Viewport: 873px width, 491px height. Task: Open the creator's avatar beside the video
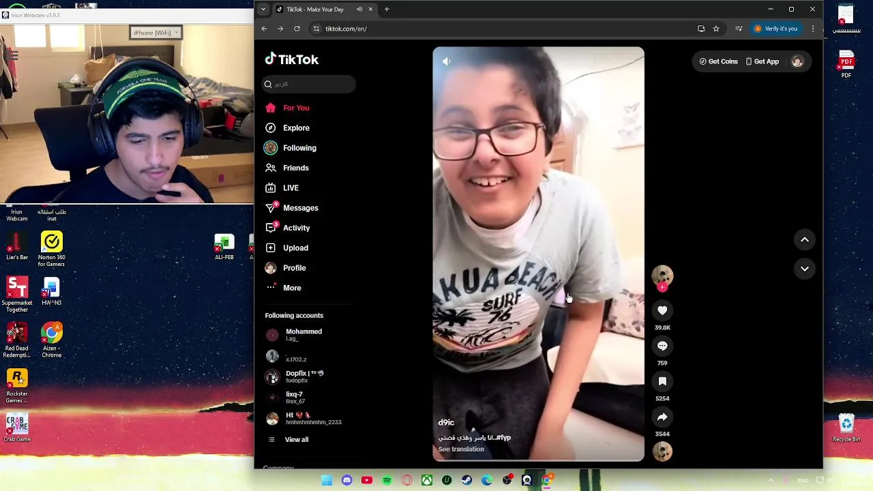[662, 275]
